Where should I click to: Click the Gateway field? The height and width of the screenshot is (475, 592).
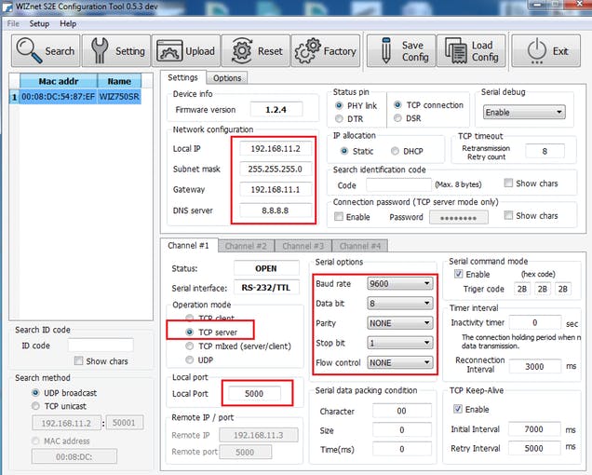[x=276, y=189]
